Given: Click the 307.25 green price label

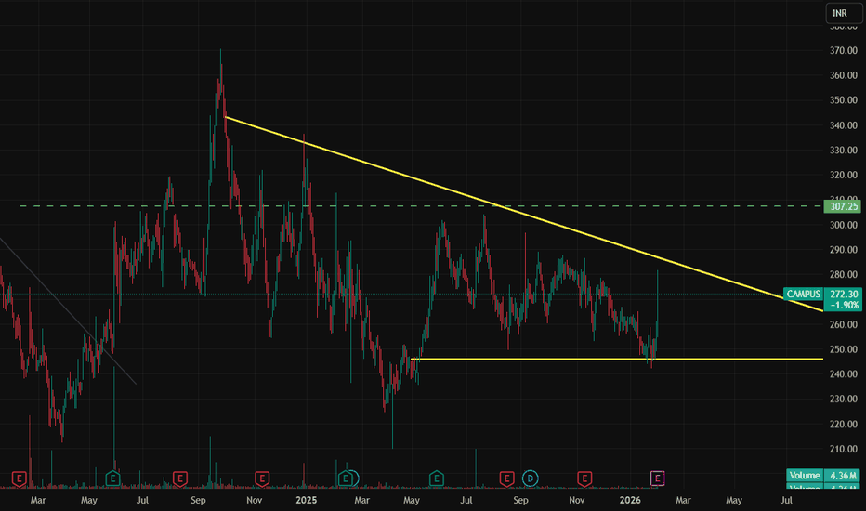Looking at the screenshot, I should click(842, 206).
